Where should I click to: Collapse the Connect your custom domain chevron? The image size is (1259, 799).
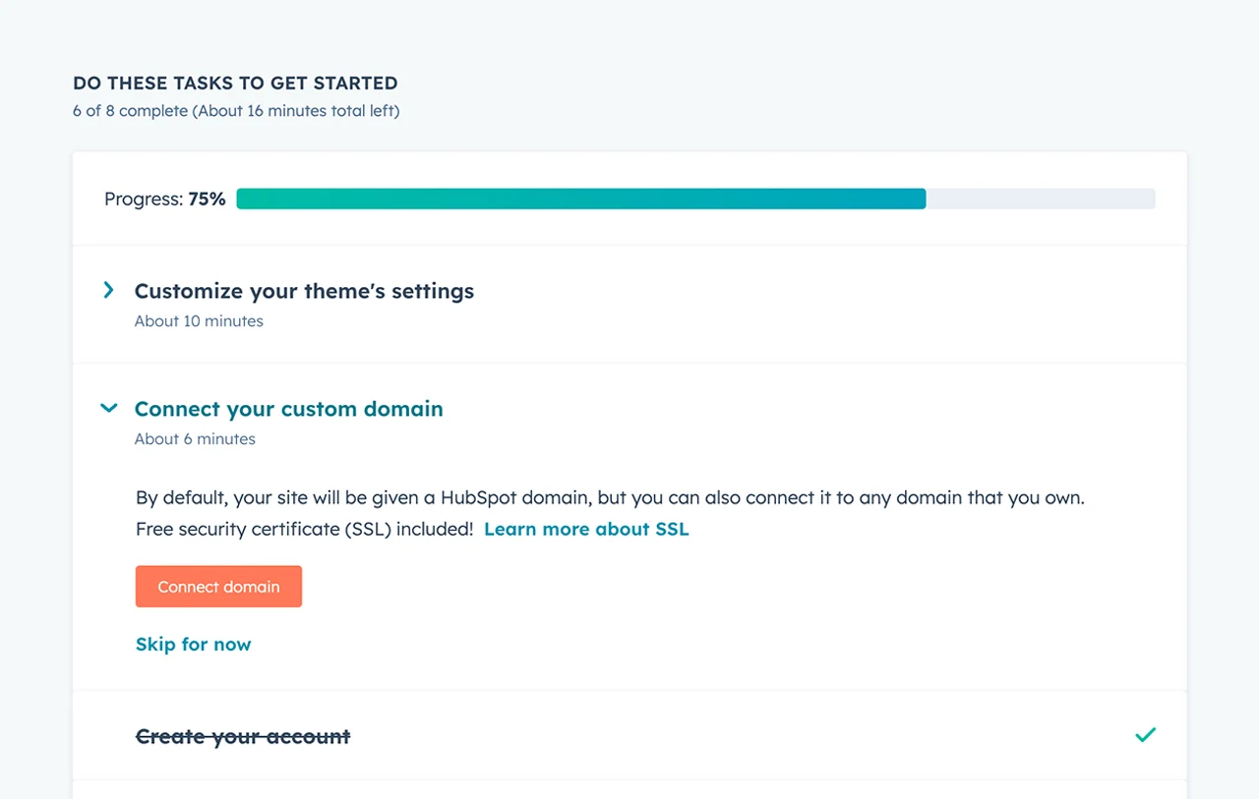109,409
